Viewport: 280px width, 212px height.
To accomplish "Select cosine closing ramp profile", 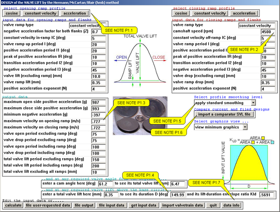I will [x=181, y=13].
